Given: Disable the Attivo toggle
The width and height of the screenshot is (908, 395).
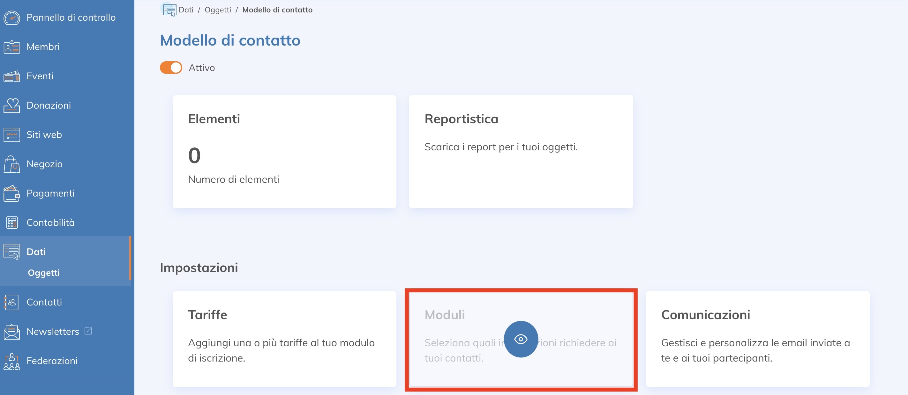Looking at the screenshot, I should pyautogui.click(x=171, y=68).
